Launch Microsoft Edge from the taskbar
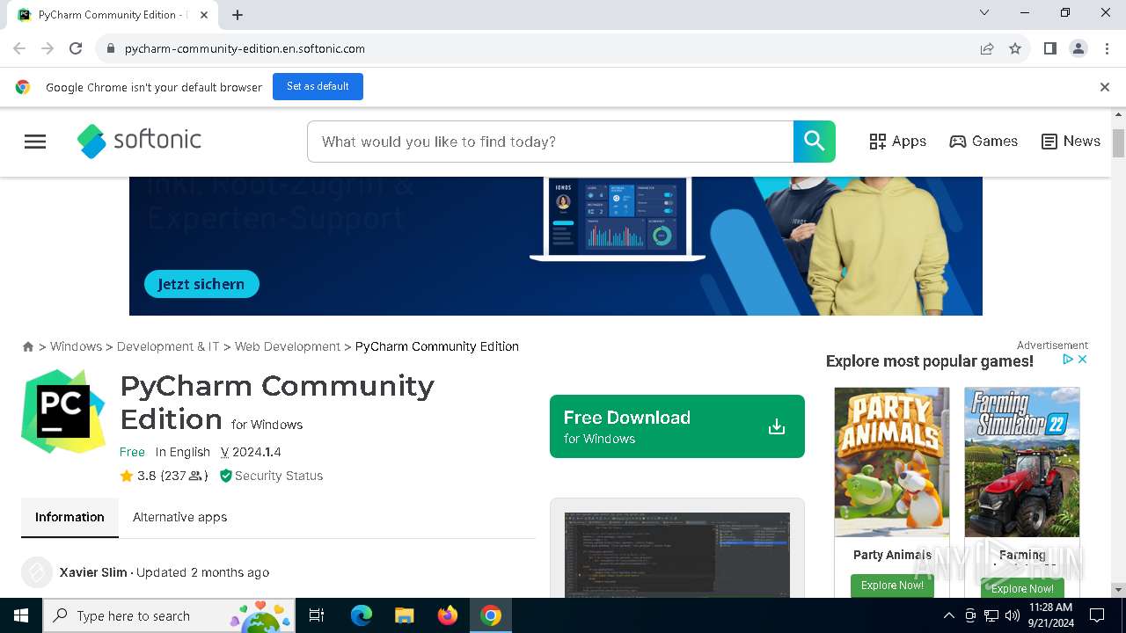The image size is (1126, 633). [x=362, y=615]
